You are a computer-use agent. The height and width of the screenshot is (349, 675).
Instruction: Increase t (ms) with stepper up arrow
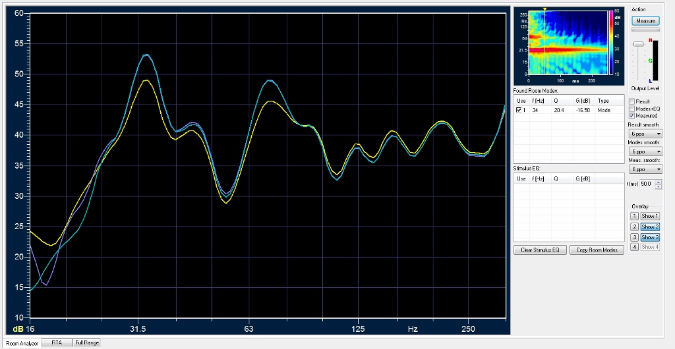(x=659, y=182)
